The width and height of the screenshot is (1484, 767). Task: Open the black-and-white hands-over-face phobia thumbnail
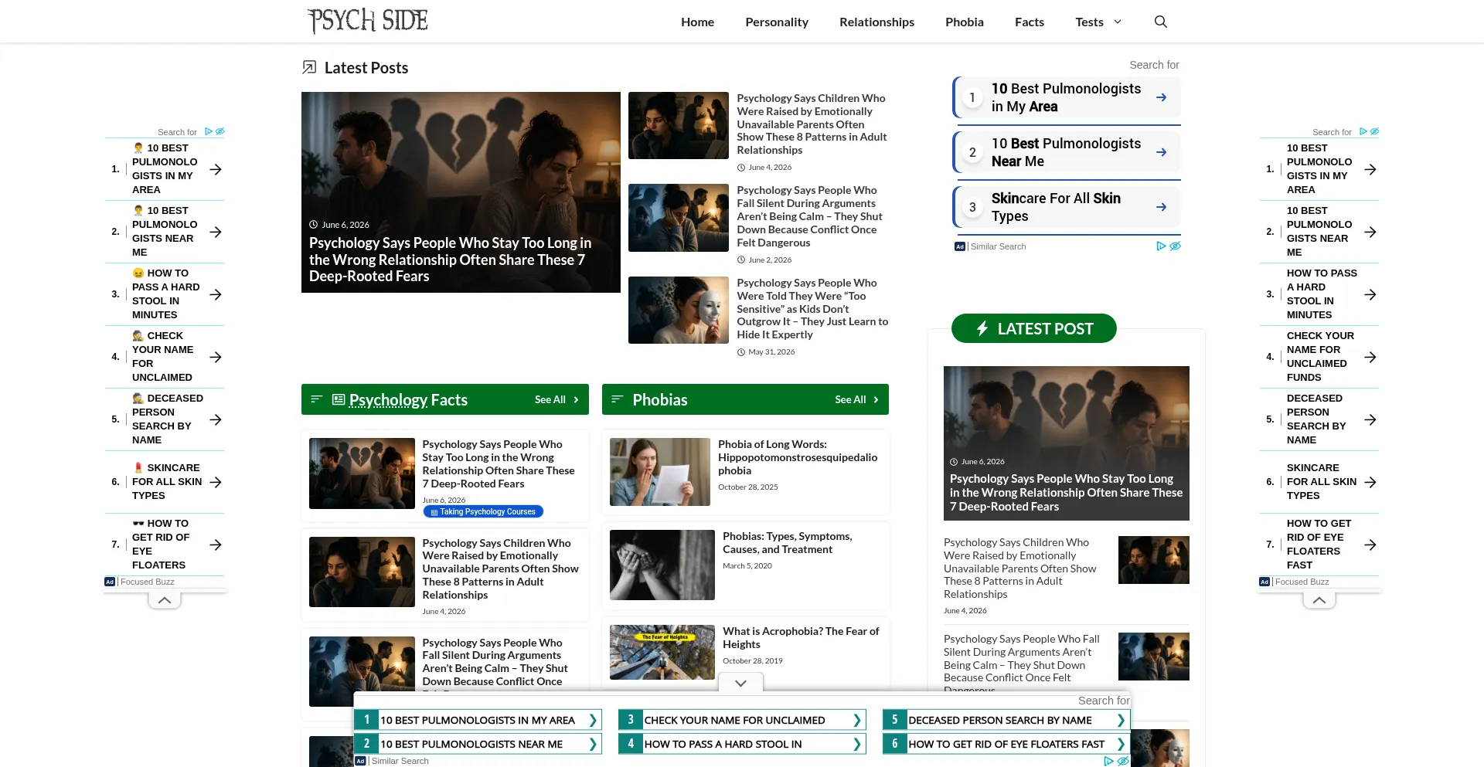(662, 565)
